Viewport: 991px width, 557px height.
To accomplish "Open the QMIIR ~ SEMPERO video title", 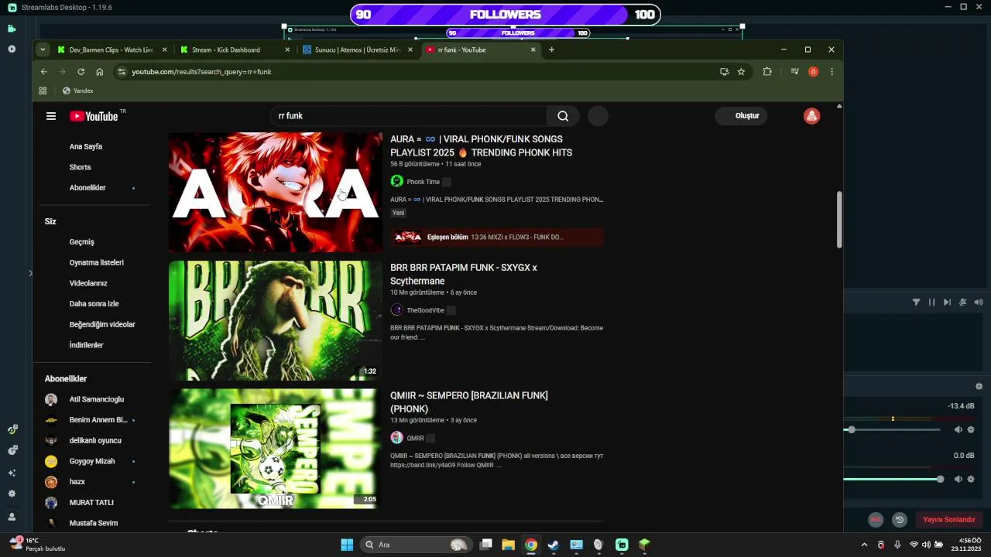I will tap(469, 402).
